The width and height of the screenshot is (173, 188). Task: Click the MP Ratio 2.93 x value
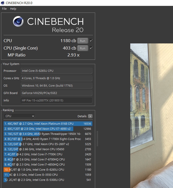coord(74,55)
